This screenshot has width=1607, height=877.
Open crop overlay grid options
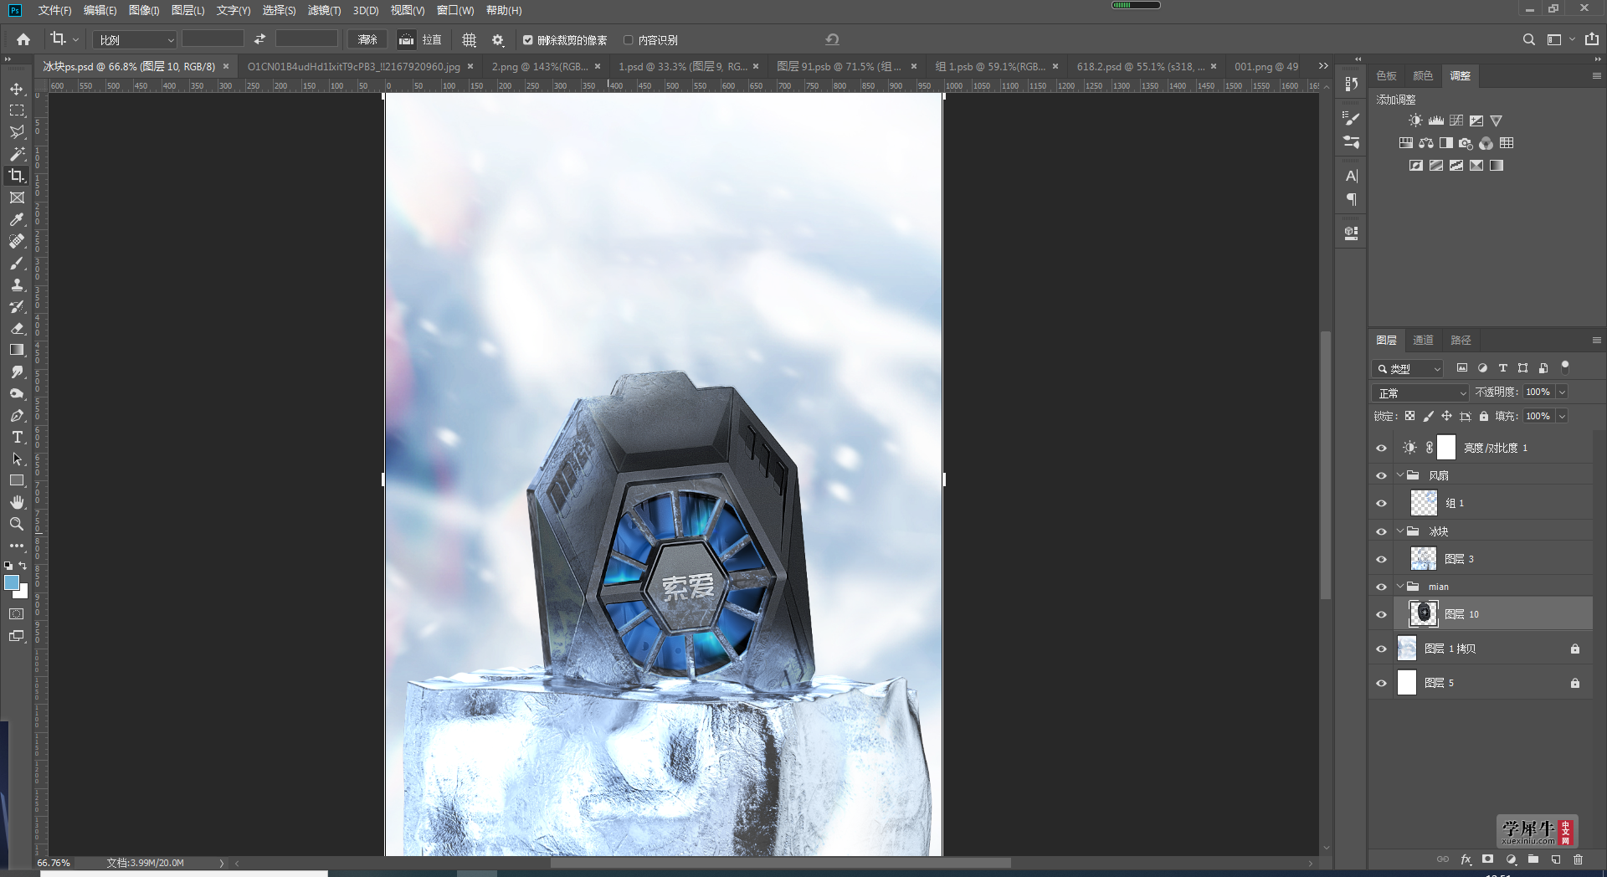click(469, 39)
